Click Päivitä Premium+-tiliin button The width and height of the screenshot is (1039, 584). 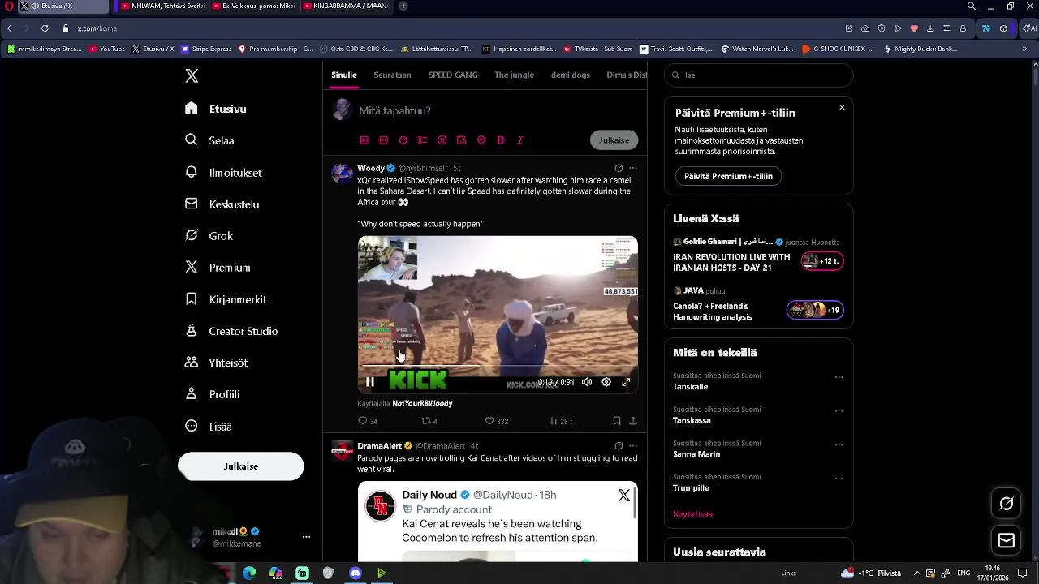[x=728, y=176]
